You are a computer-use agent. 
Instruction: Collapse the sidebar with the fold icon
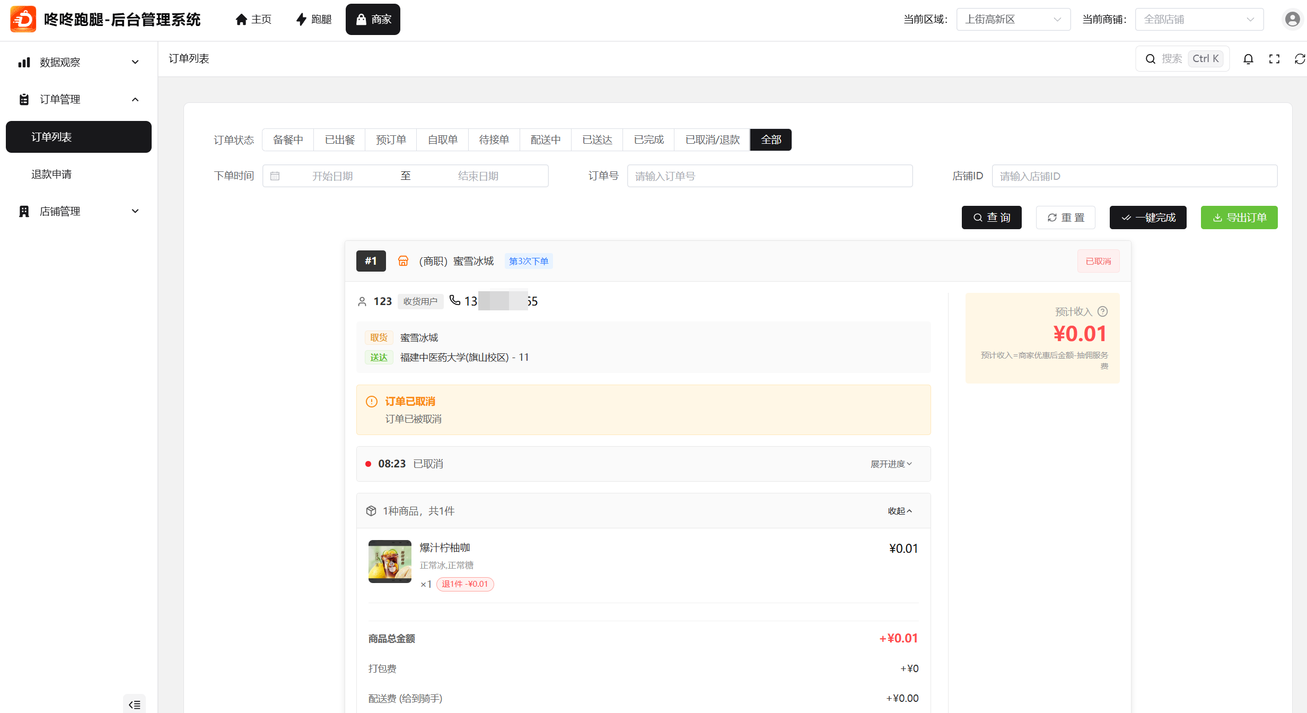[134, 705]
